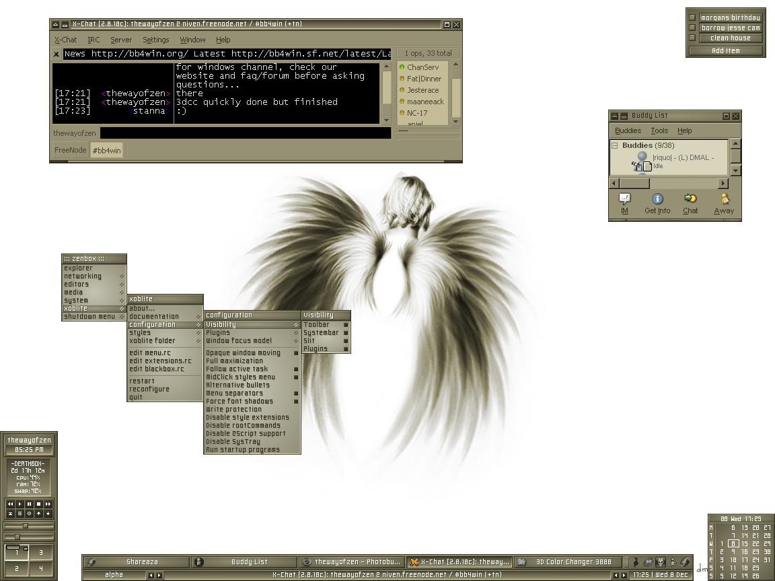Viewport: 775px width, 581px height.
Task: Click Add Item button in todo list
Action: click(726, 51)
